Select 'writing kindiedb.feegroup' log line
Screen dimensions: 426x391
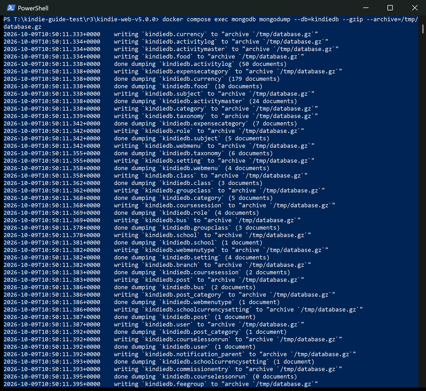[x=161, y=384]
